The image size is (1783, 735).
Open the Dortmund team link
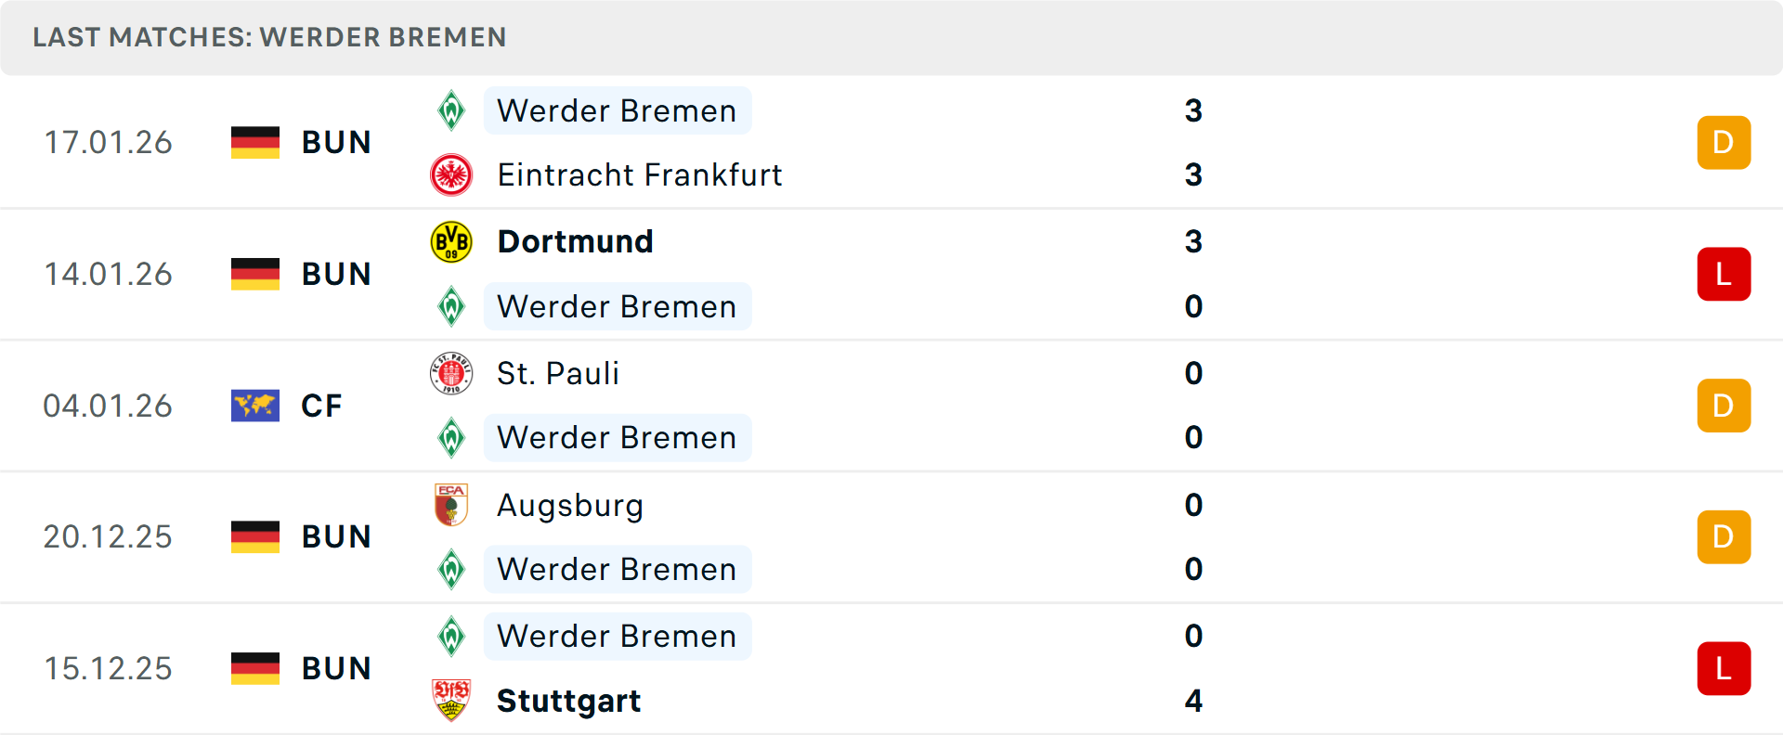coord(575,241)
